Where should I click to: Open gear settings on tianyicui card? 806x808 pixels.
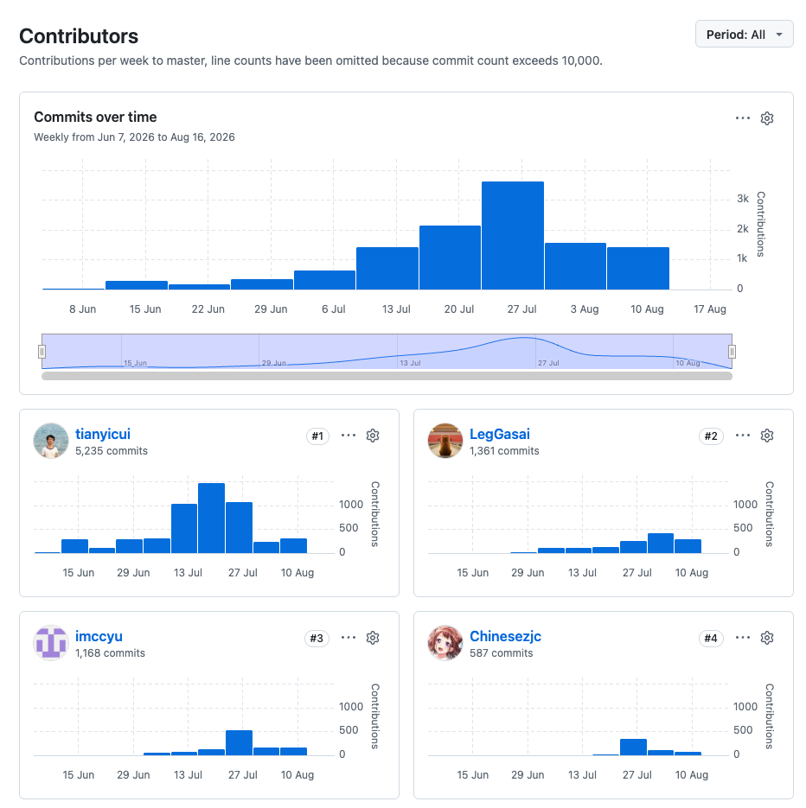373,436
